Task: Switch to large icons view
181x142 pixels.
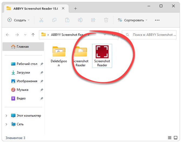Action: click(176, 138)
